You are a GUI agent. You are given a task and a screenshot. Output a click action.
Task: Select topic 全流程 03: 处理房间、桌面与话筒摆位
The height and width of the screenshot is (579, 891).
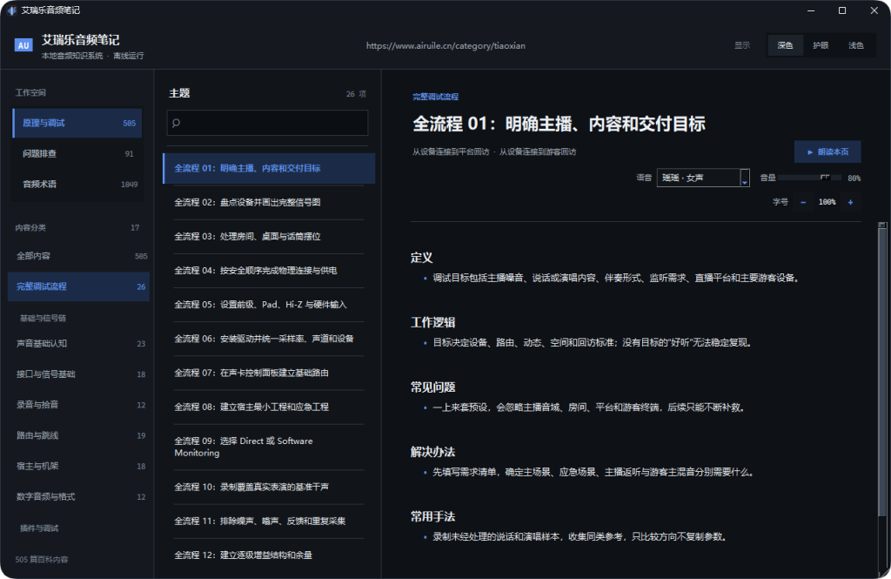coord(269,237)
